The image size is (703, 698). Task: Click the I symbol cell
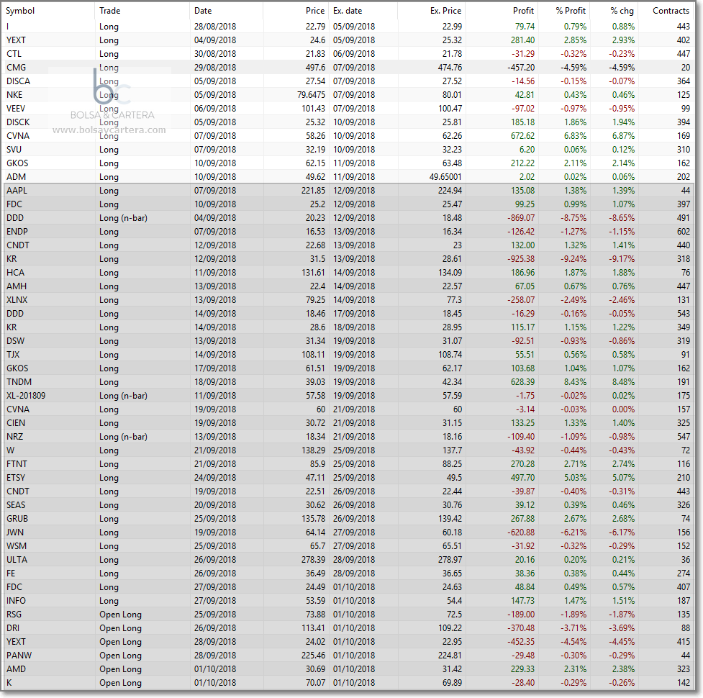(8, 27)
